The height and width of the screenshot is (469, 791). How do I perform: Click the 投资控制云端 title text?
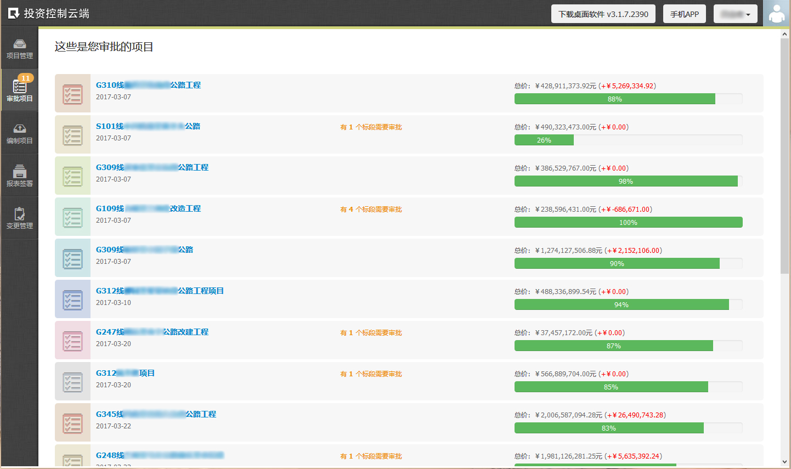[56, 13]
